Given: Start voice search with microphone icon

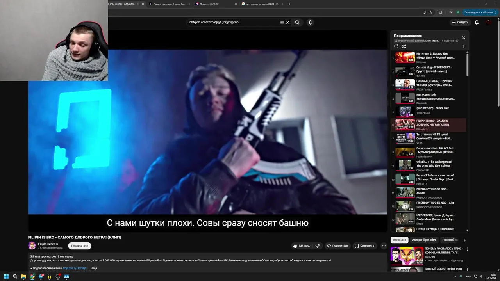Looking at the screenshot, I should pyautogui.click(x=310, y=22).
